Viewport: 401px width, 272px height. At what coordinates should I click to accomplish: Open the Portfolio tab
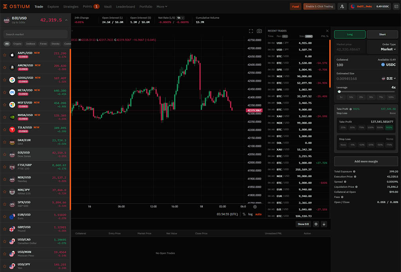tap(146, 7)
